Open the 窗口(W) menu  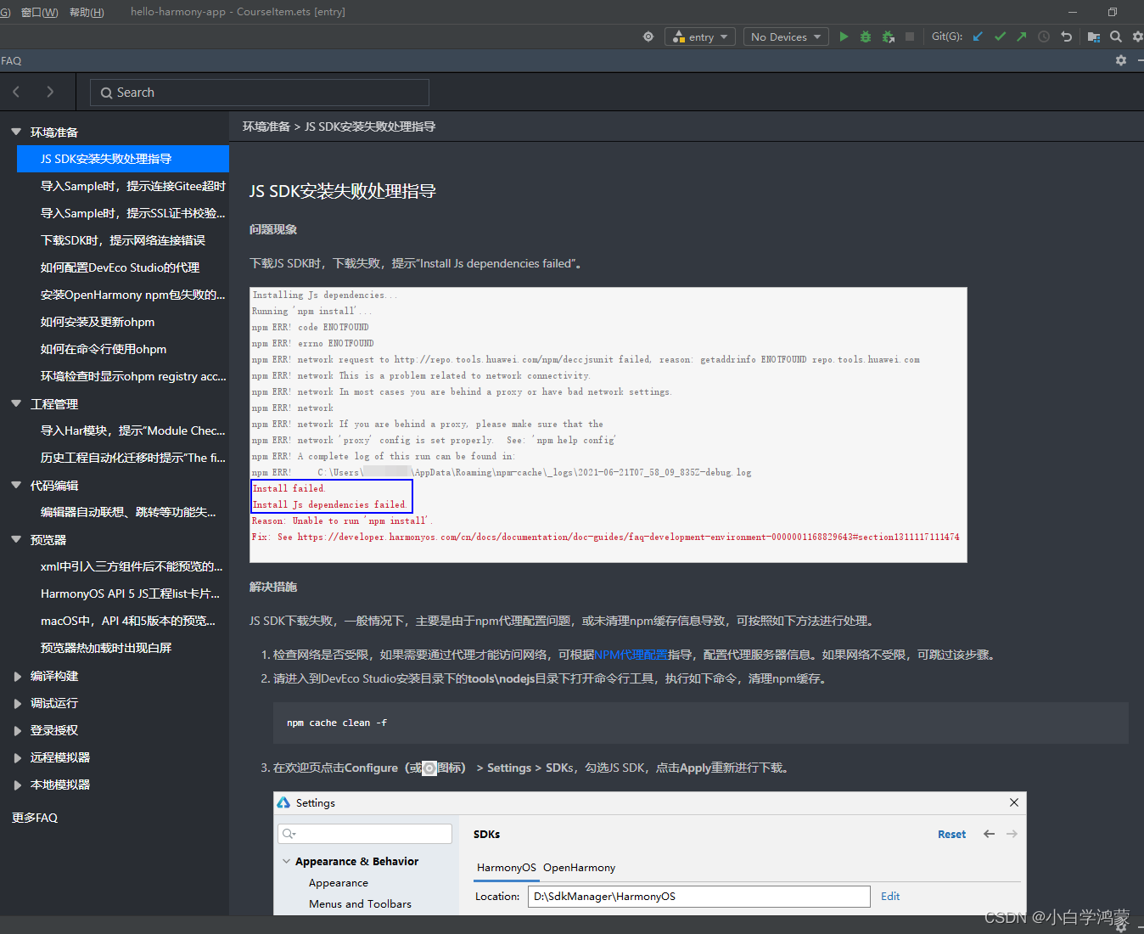39,12
